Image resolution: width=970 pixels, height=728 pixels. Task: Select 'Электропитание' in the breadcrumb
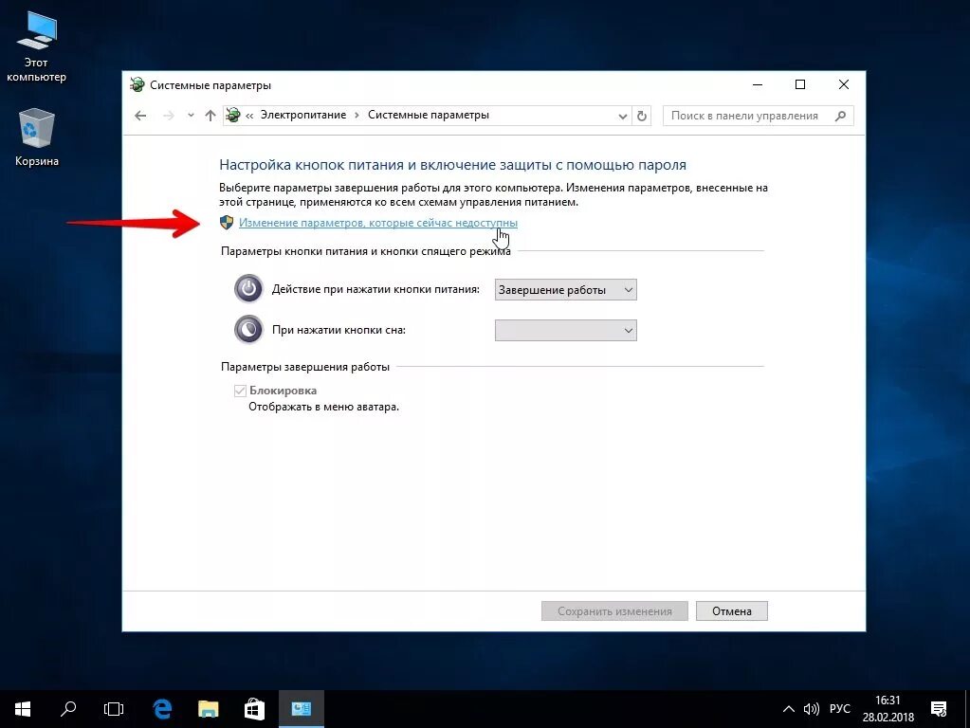click(x=303, y=115)
